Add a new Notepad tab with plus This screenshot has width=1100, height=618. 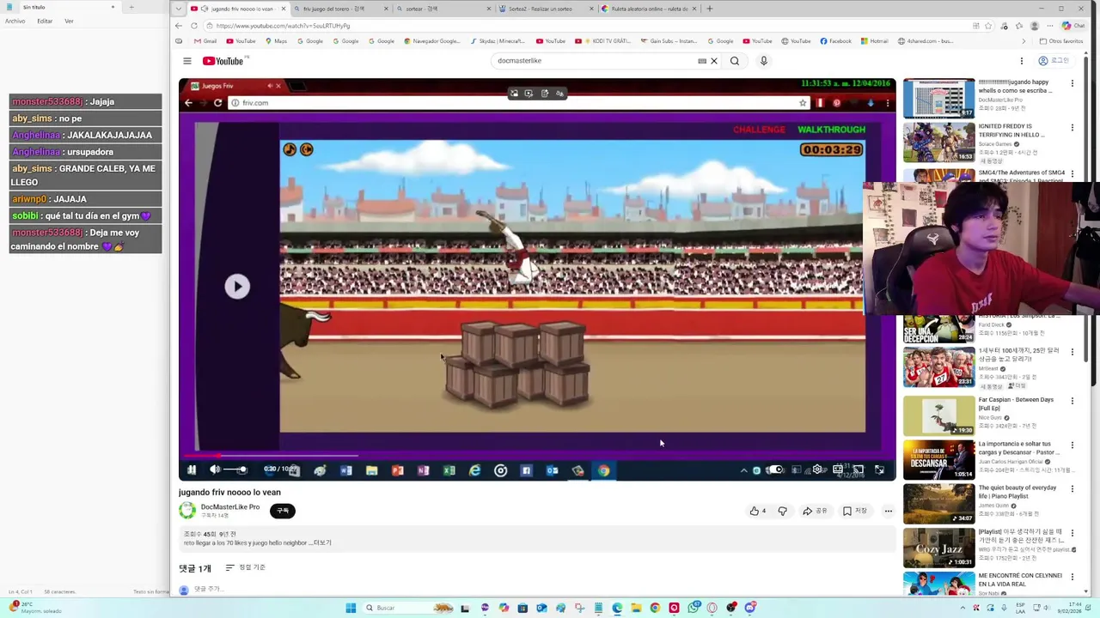pos(131,7)
